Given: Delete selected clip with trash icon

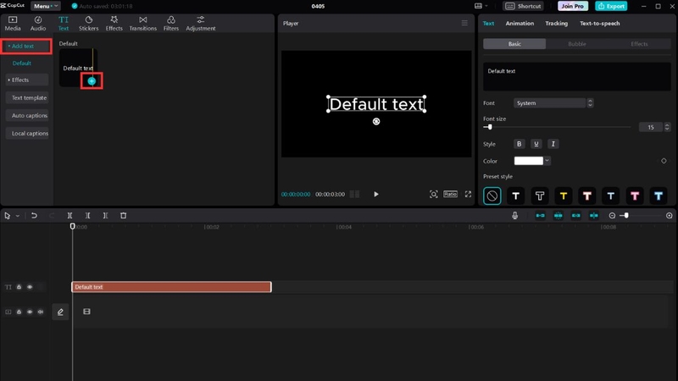Looking at the screenshot, I should 123,216.
